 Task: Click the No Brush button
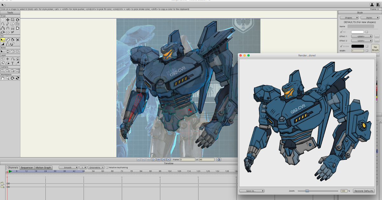click(375, 48)
